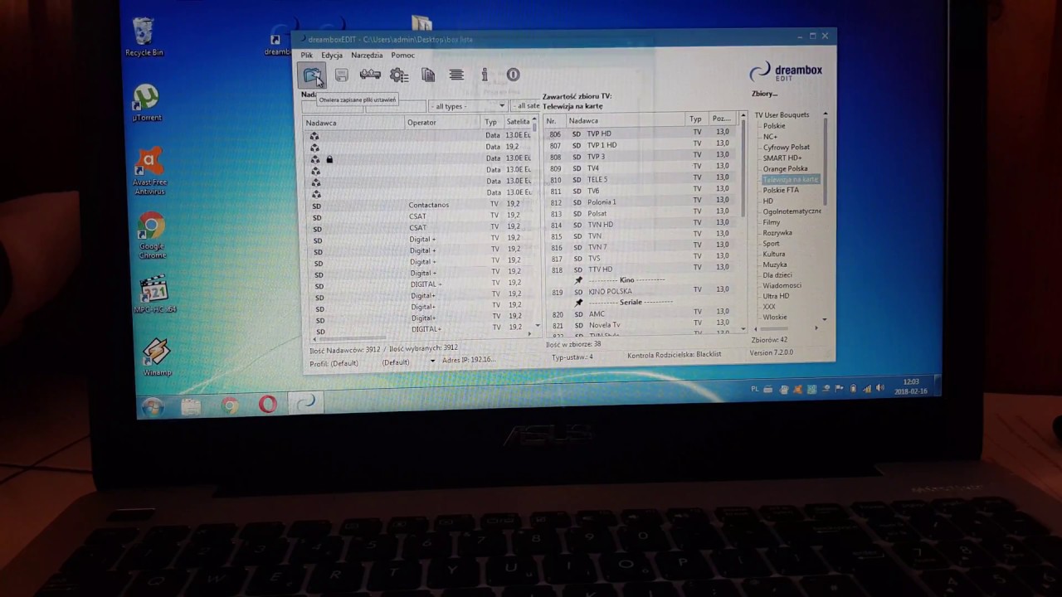Select the Recycle Bin desktop icon
Screen dimensions: 1062x597
[x=144, y=37]
